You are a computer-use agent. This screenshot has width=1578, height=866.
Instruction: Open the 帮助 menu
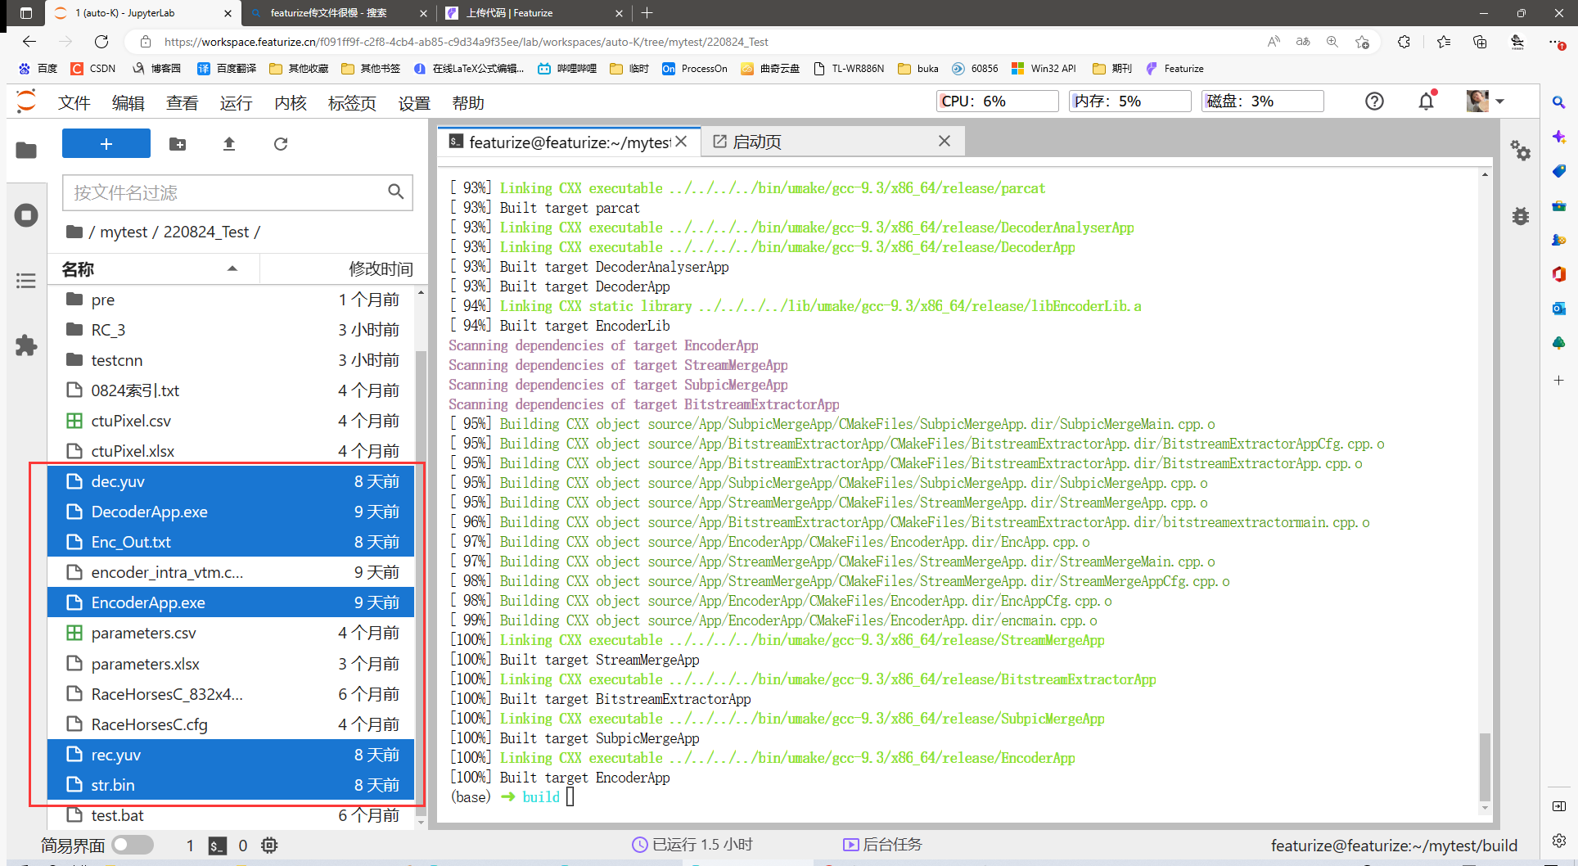point(469,103)
